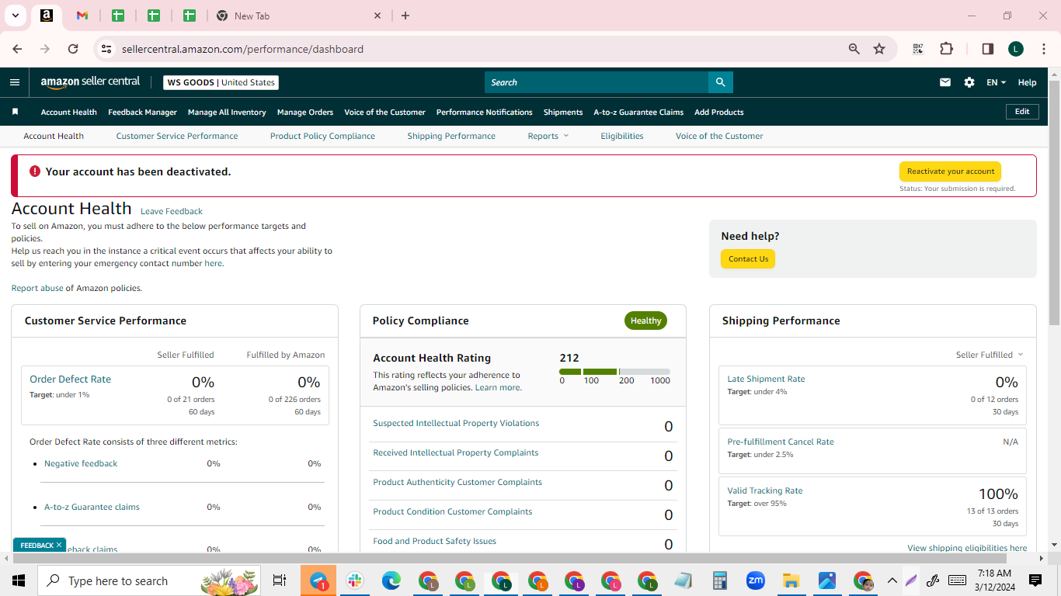
Task: Click the Seller Central search field
Action: pos(597,82)
